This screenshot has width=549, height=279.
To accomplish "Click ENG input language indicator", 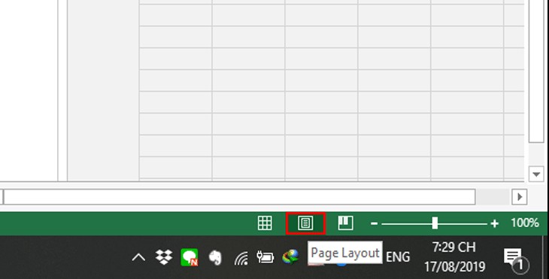I will point(398,257).
